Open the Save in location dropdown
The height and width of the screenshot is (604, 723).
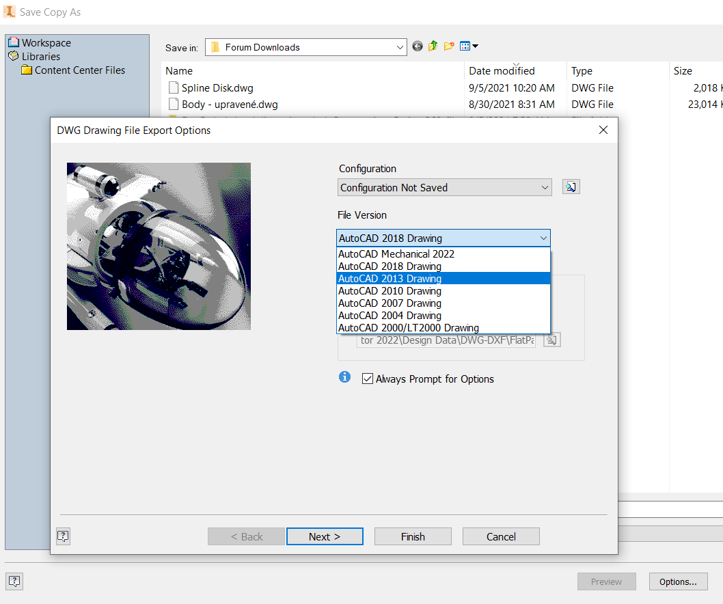point(400,46)
